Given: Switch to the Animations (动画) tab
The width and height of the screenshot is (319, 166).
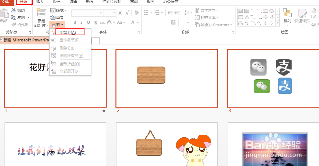Looking at the screenshot, I should pos(90,2).
